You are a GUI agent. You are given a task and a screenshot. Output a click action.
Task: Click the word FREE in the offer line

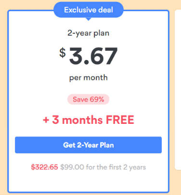pyautogui.click(x=120, y=120)
